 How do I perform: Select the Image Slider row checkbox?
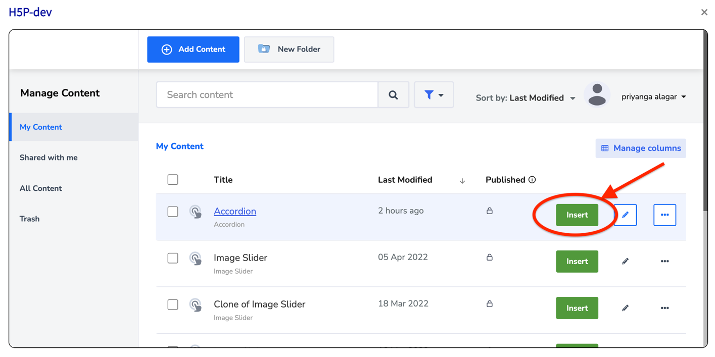pos(173,258)
